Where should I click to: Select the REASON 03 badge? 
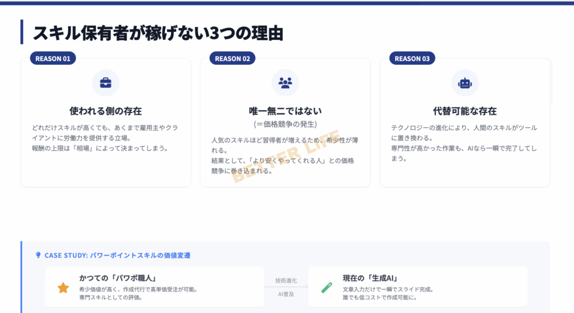(412, 58)
